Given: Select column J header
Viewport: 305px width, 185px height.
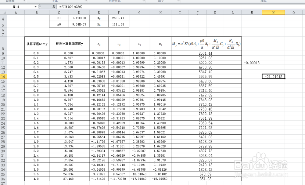Looking at the screenshot, I should (198, 13).
